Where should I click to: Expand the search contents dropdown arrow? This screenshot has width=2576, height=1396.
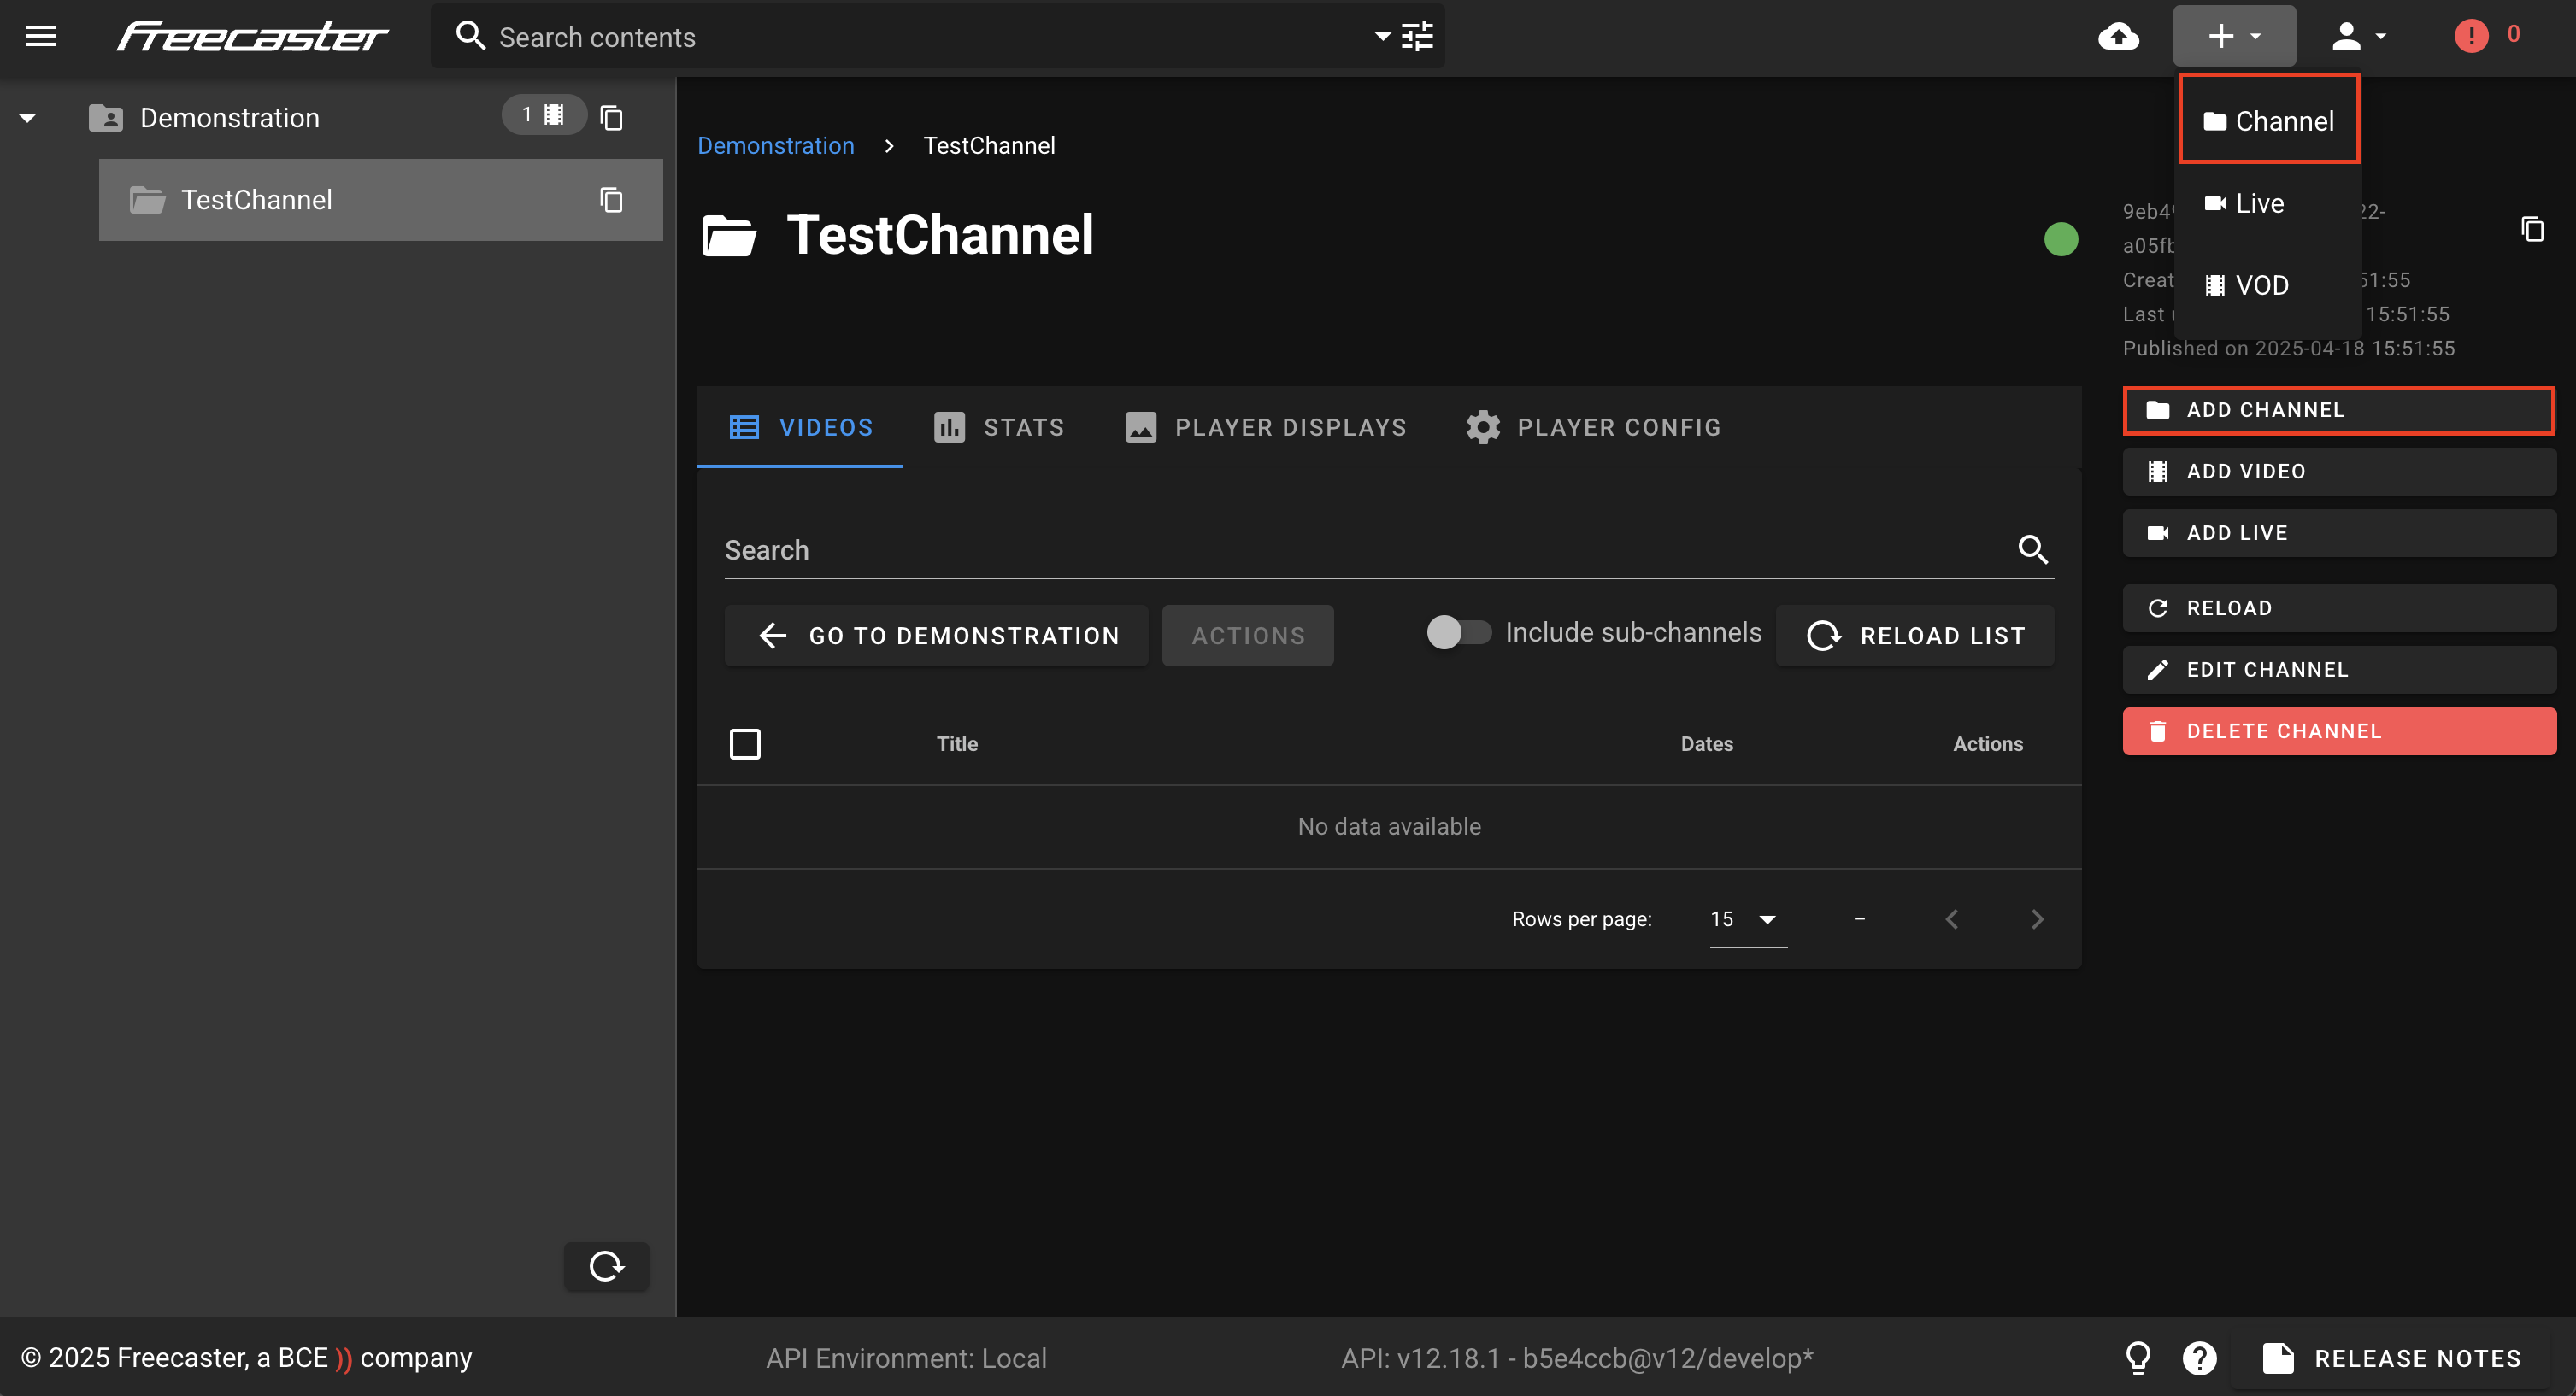point(1382,37)
